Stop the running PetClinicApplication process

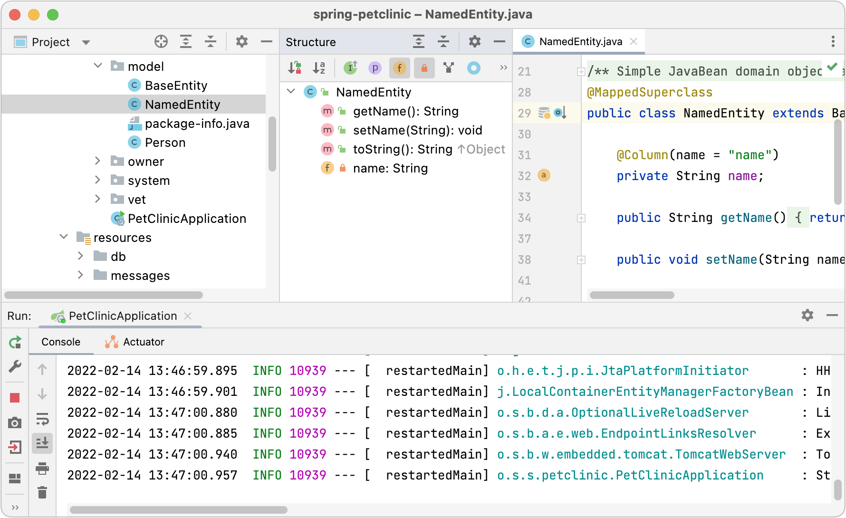click(15, 398)
